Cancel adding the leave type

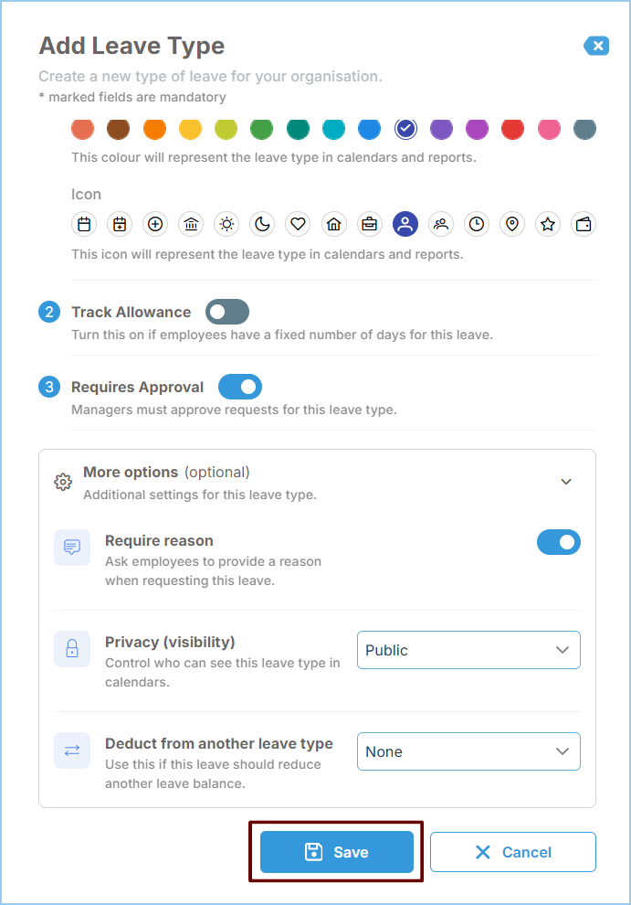coord(513,852)
